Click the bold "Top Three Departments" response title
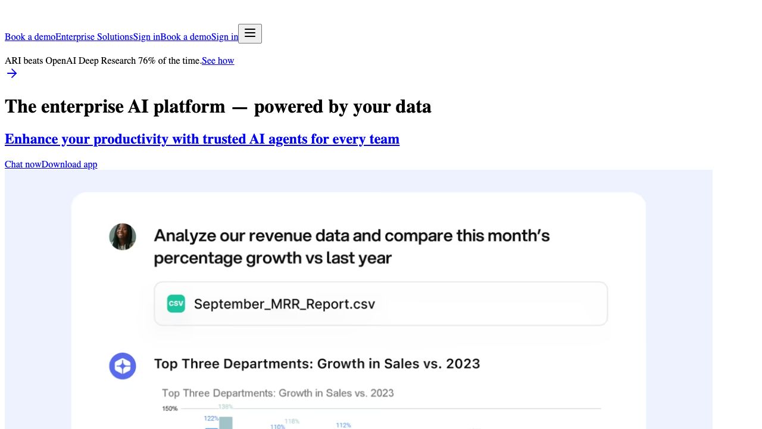Image resolution: width=762 pixels, height=429 pixels. tap(317, 363)
